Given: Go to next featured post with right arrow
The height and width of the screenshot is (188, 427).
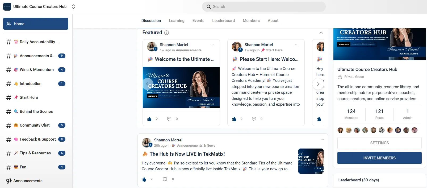Looking at the screenshot, I should [318, 84].
